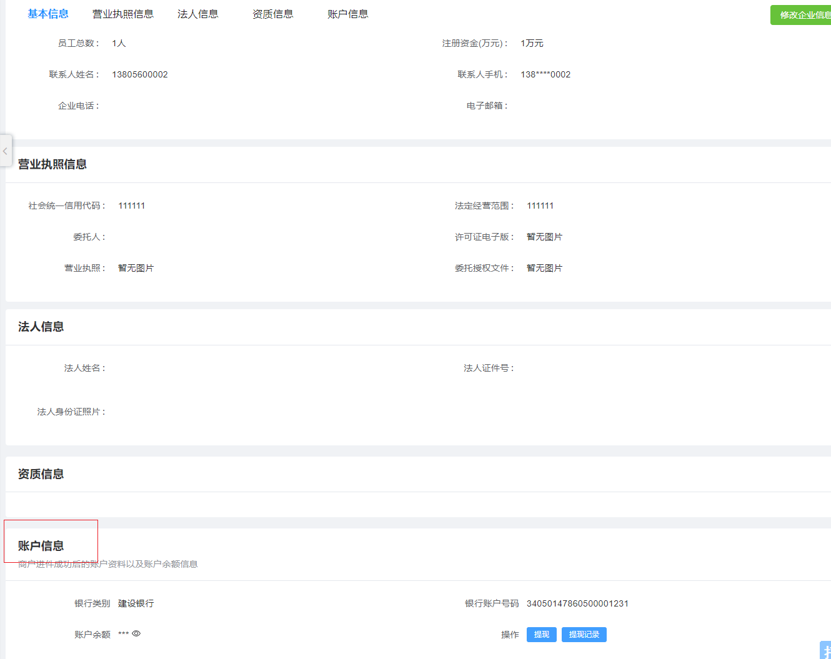Click 暂无图片 placeholder next to 营业执照

point(136,268)
